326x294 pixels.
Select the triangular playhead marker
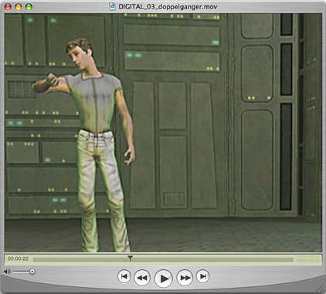[130, 258]
